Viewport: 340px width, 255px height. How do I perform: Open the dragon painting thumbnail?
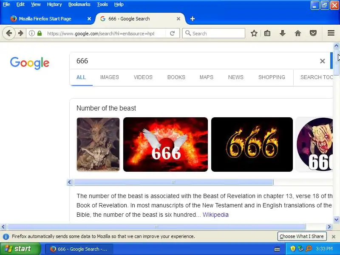click(98, 144)
